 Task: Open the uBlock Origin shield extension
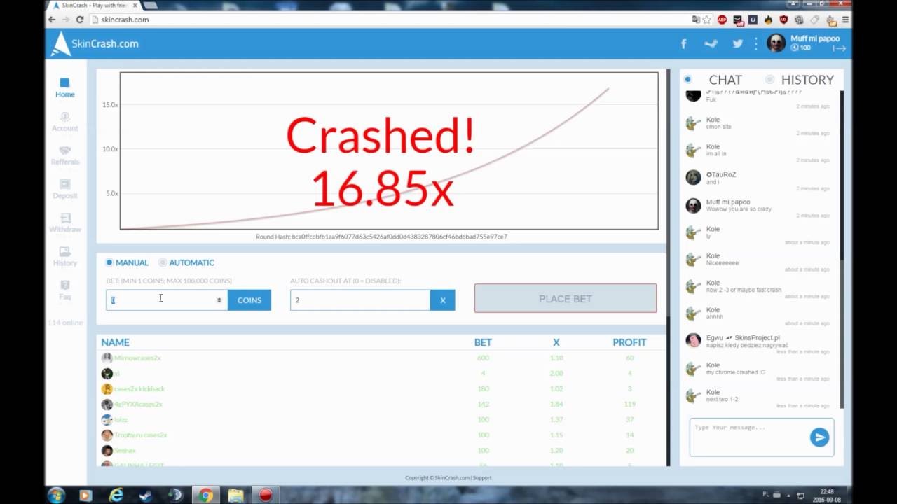point(783,20)
